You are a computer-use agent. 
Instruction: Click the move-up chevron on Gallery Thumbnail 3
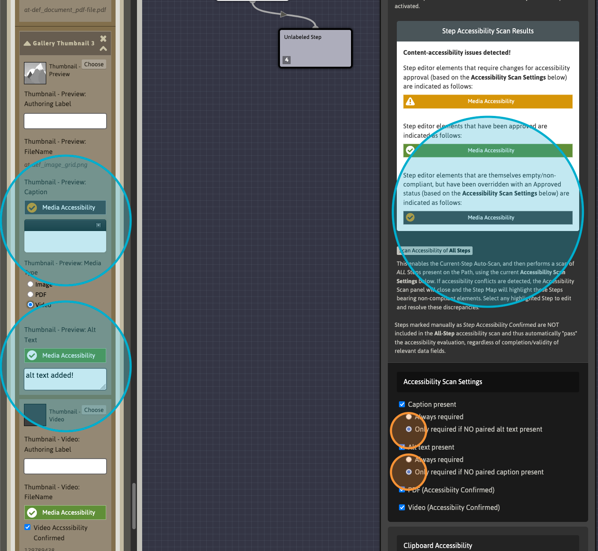pos(103,48)
